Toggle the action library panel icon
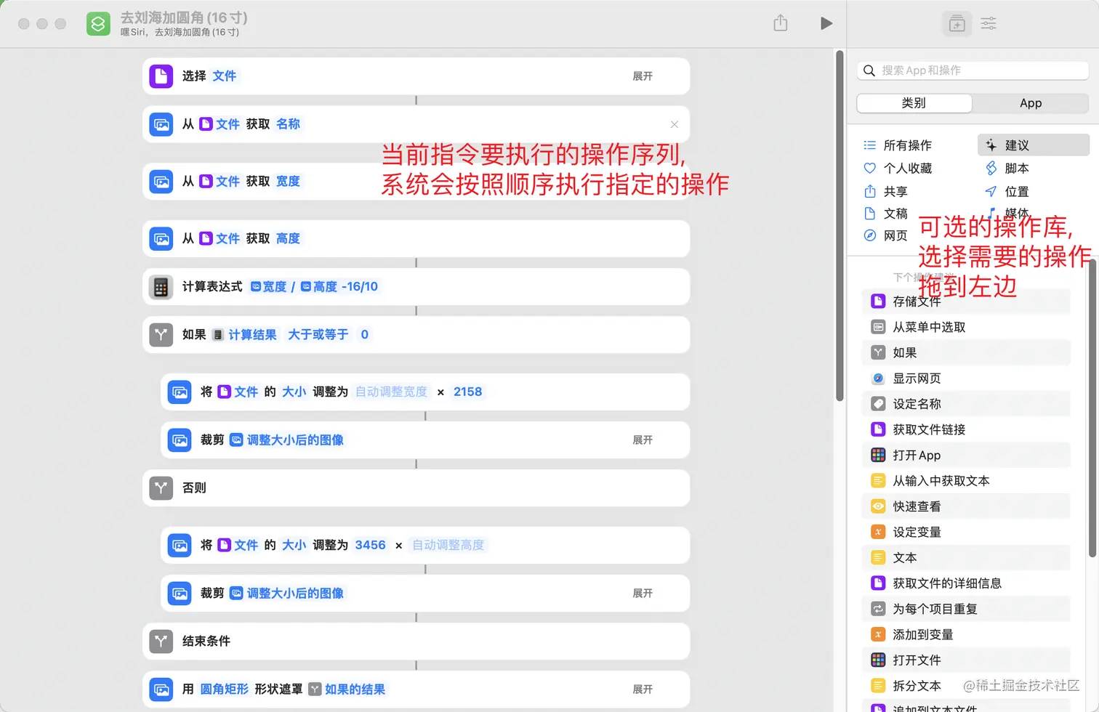The height and width of the screenshot is (712, 1099). [957, 23]
